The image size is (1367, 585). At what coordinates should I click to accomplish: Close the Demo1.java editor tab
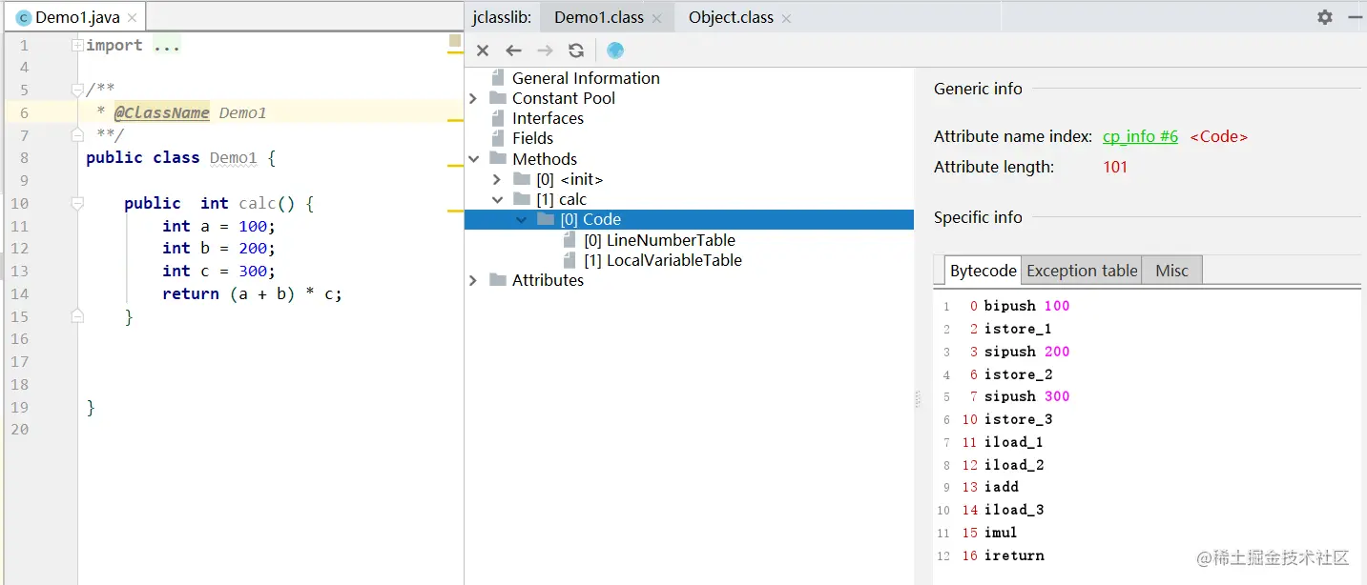pos(132,18)
